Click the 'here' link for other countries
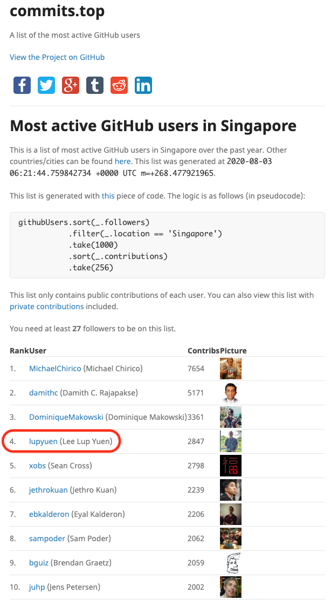Viewport: 331px width, 600px height. [122, 161]
